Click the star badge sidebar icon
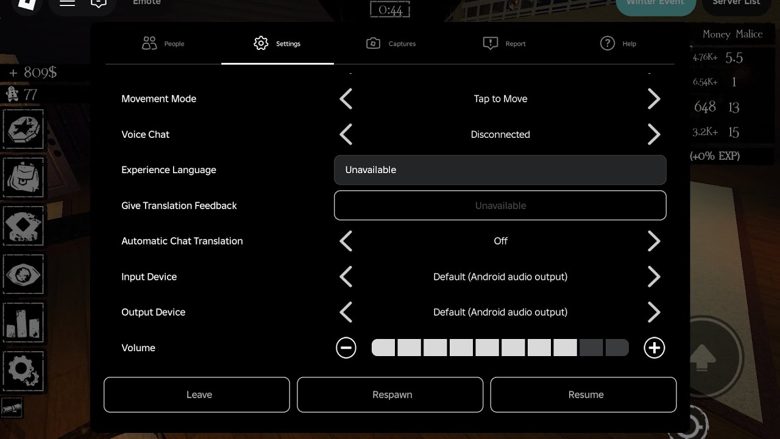The height and width of the screenshot is (439, 780). 24,129
